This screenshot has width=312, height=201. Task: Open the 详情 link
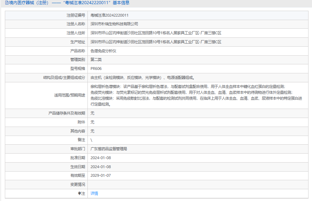click(94, 193)
